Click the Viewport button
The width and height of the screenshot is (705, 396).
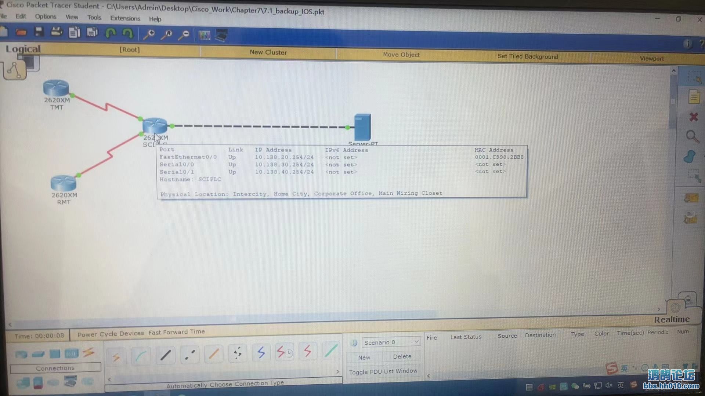point(652,58)
